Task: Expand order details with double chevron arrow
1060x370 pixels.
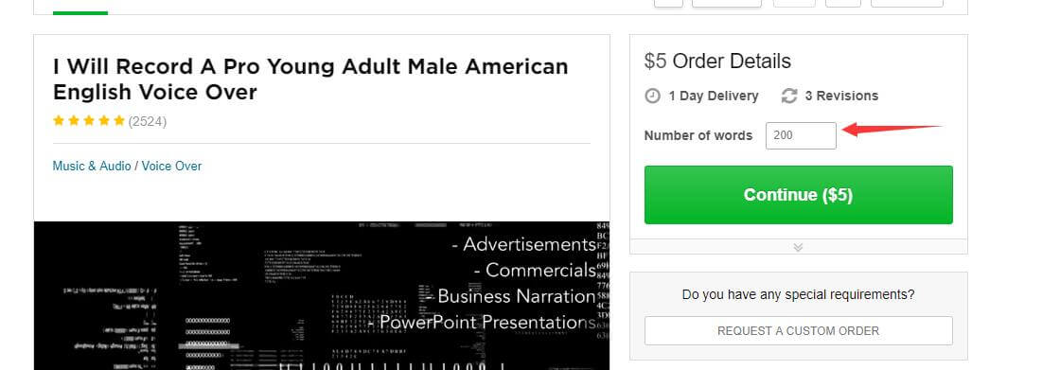Action: click(799, 247)
